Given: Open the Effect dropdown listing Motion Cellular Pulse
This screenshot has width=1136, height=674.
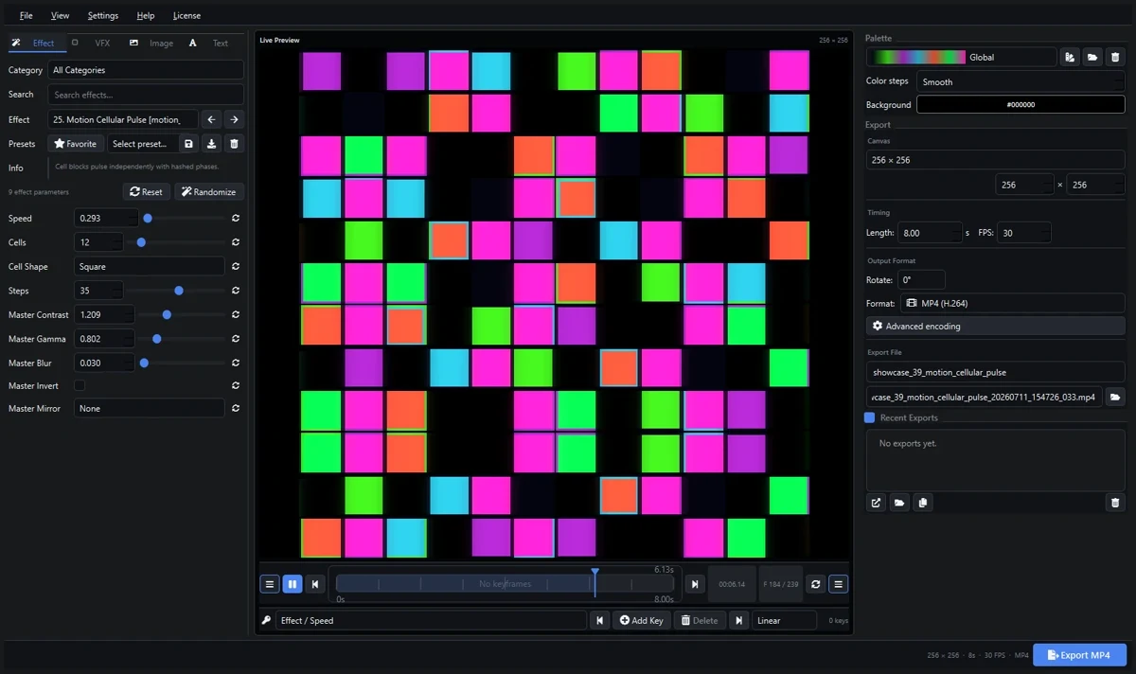Looking at the screenshot, I should pyautogui.click(x=123, y=119).
